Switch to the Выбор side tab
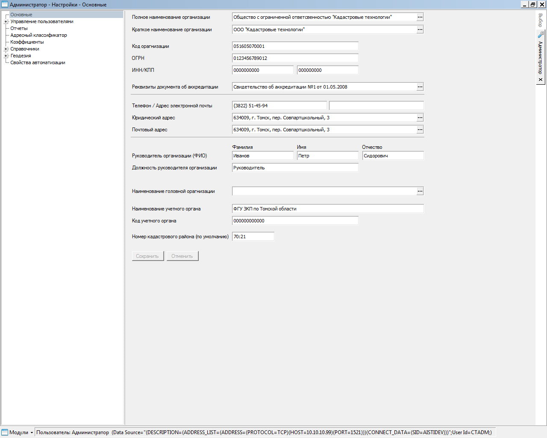Viewport: 547px width, 438px height. pos(541,20)
